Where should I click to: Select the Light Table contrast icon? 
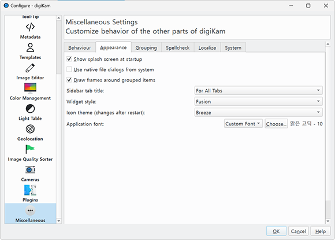point(30,109)
